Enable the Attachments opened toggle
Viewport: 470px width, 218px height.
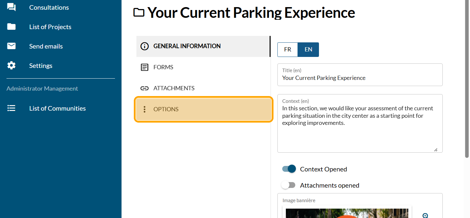click(288, 185)
